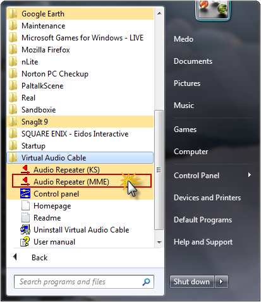Open Devices and Printers
The image size is (261, 302).
point(207,198)
